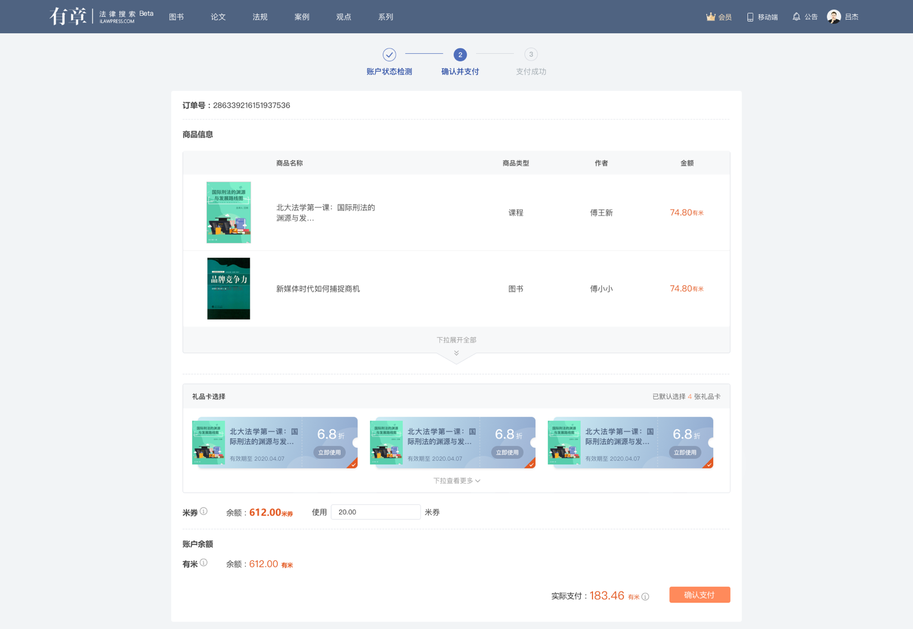Image resolution: width=913 pixels, height=629 pixels.
Task: Open user avatar profile picture
Action: click(x=834, y=17)
